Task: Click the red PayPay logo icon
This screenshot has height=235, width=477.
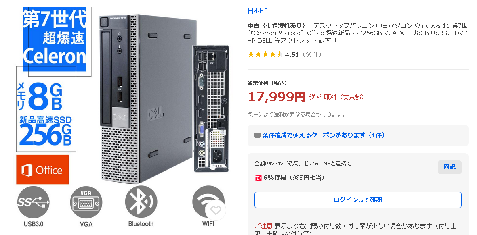Action: [x=258, y=178]
